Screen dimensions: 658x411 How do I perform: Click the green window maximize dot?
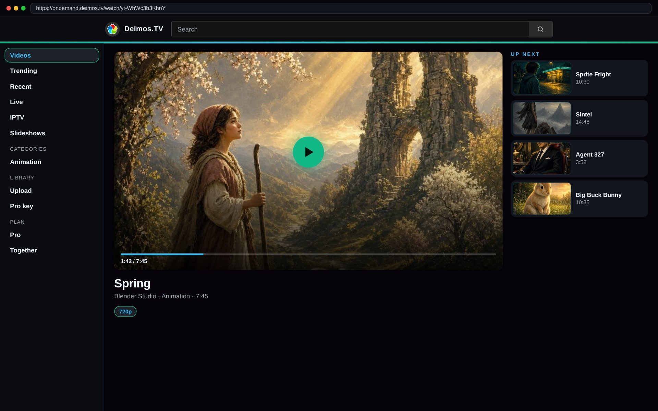[23, 8]
